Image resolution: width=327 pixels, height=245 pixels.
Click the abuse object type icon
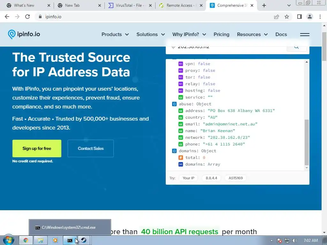pyautogui.click(x=174, y=104)
